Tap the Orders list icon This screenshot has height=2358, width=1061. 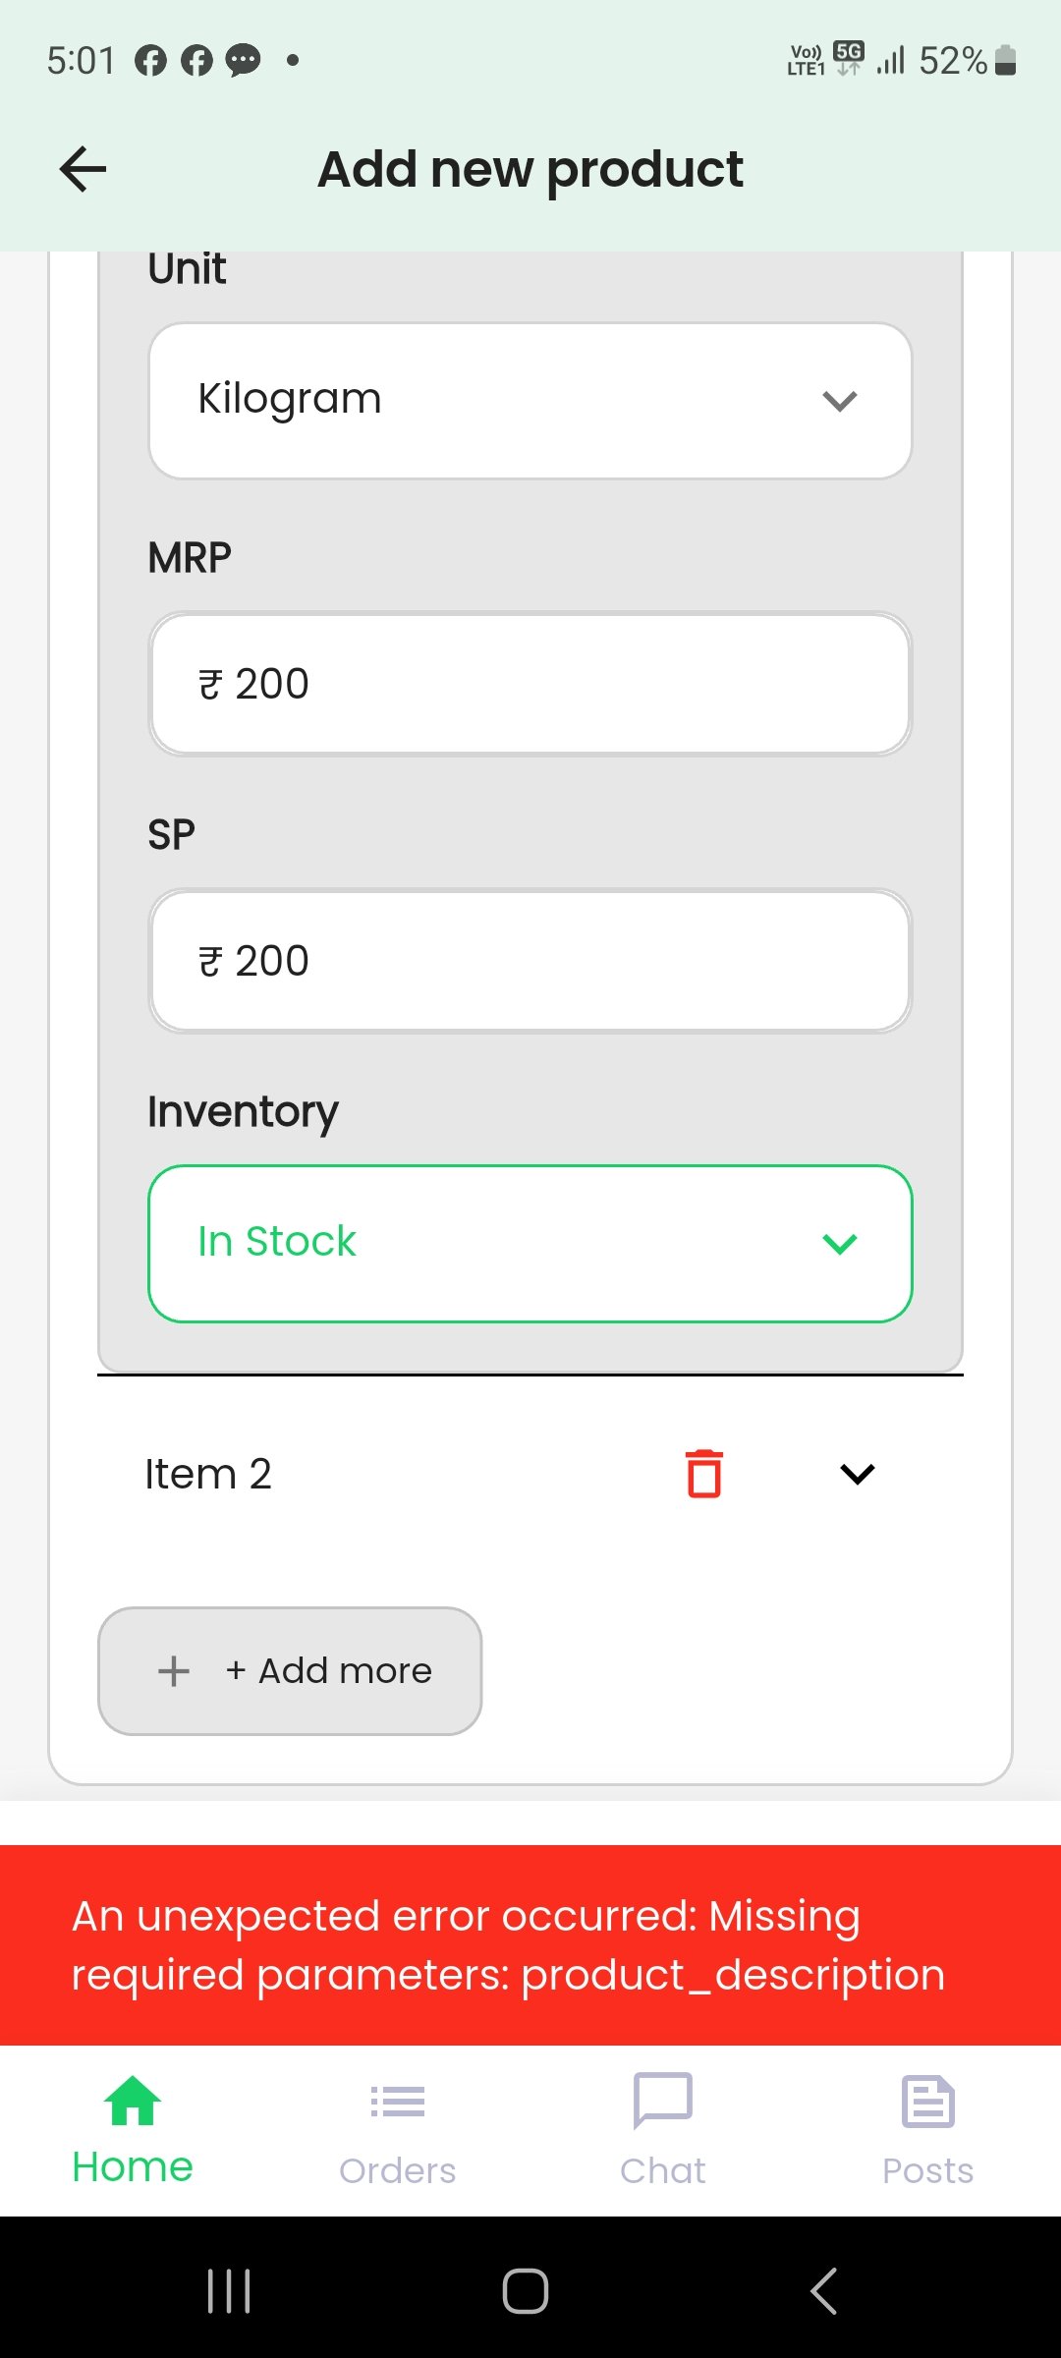[x=398, y=2102]
